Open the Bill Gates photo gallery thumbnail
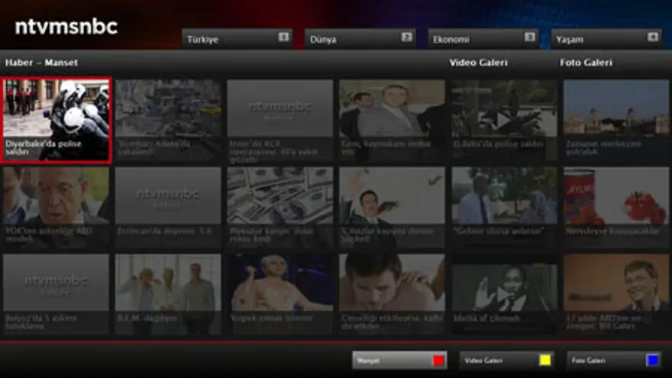Image resolution: width=672 pixels, height=378 pixels. pyautogui.click(x=615, y=293)
